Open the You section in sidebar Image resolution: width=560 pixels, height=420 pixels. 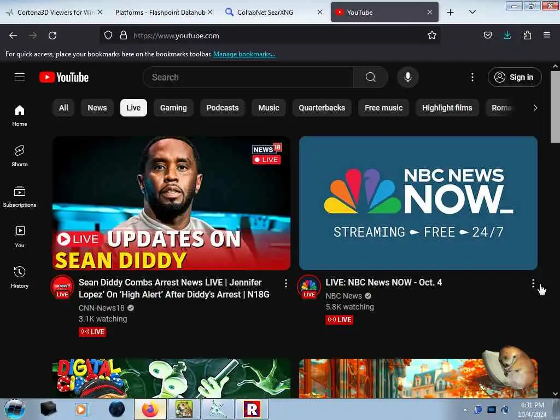[x=20, y=237]
